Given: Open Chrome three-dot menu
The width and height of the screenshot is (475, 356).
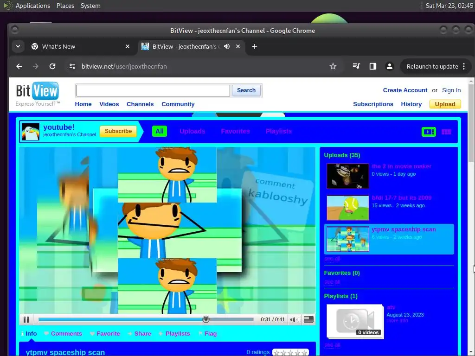Looking at the screenshot, I should click(464, 66).
